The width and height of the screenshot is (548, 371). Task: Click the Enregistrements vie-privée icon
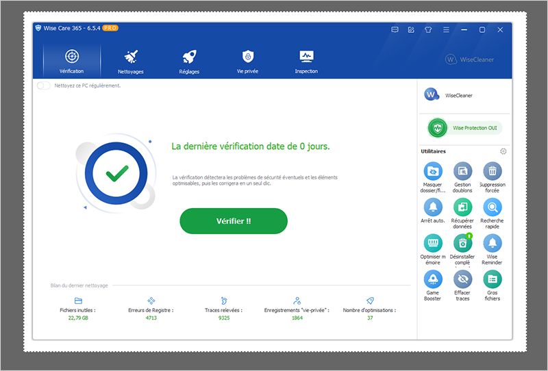pos(297,300)
